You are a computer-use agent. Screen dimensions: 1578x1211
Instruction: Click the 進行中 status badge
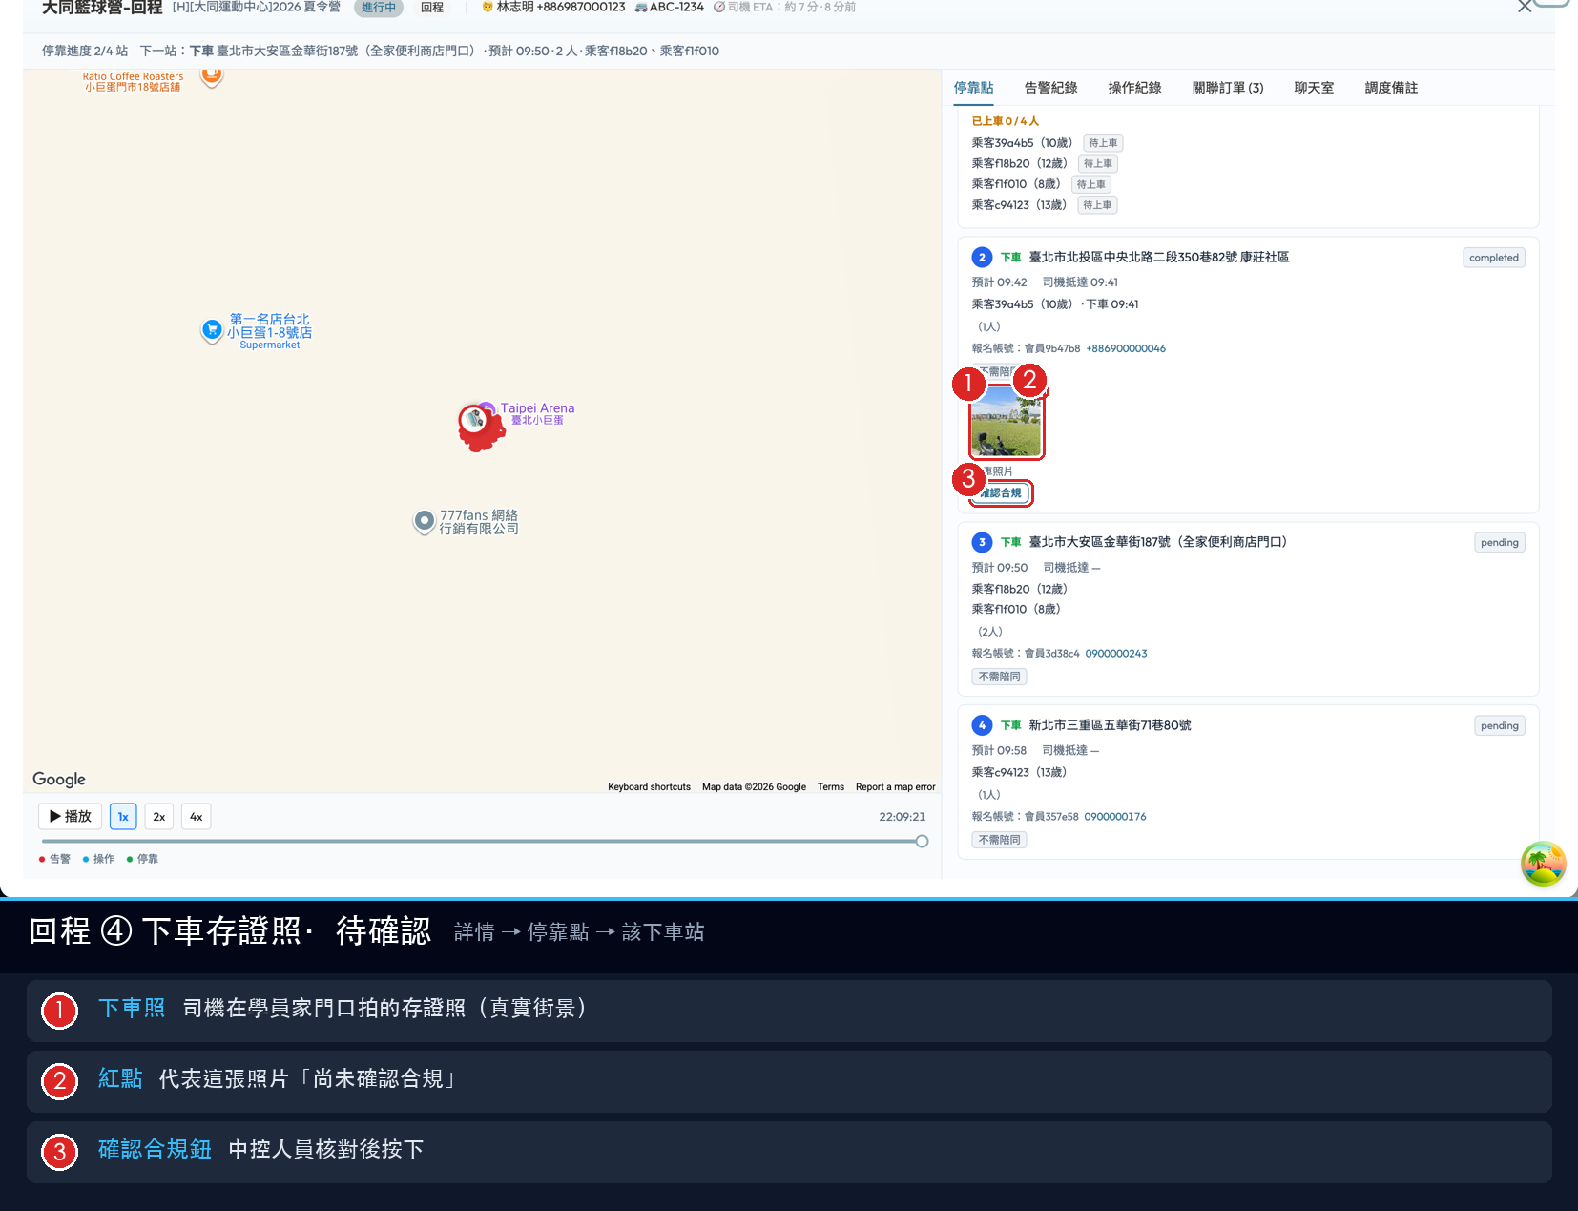pos(378,8)
